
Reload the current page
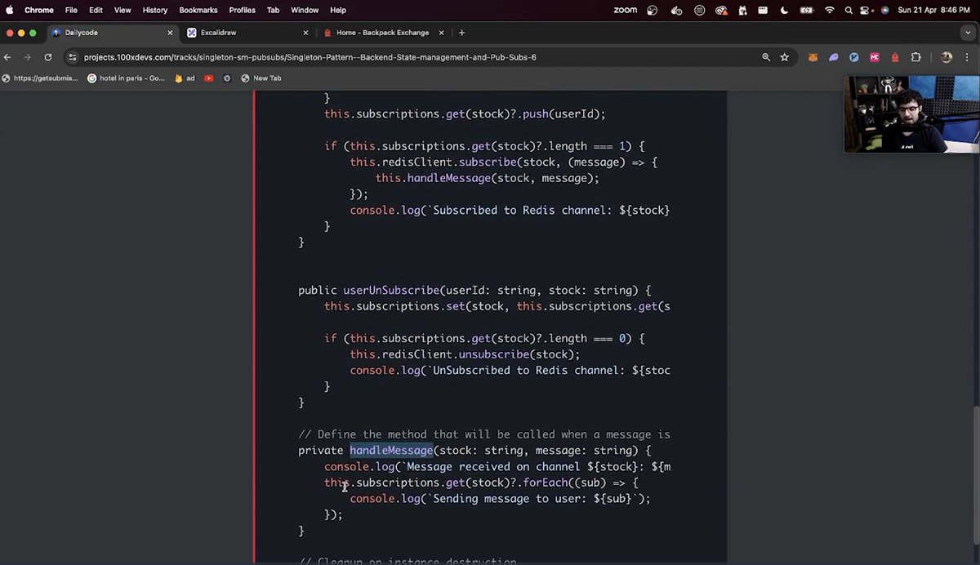coord(48,57)
